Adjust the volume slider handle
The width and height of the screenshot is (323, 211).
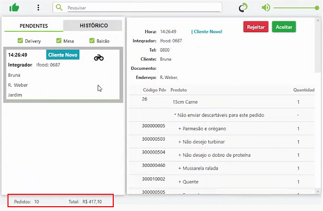coord(317,8)
